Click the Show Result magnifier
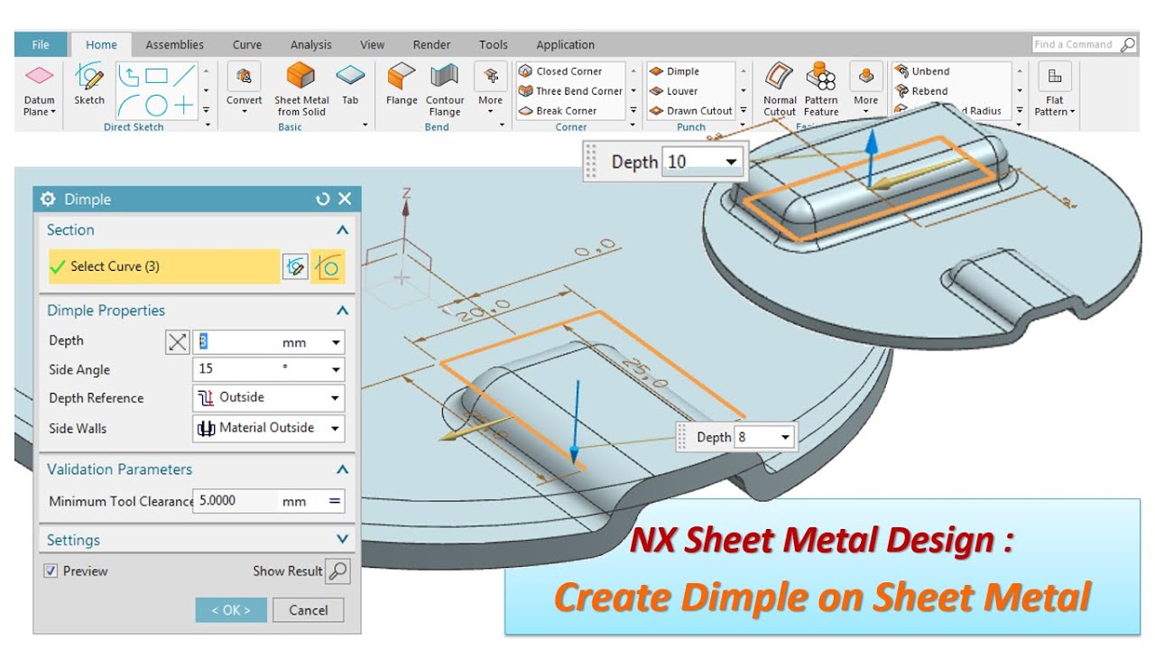This screenshot has height=650, width=1155. click(x=337, y=571)
